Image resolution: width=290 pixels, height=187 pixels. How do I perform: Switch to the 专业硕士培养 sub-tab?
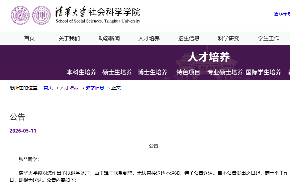[225, 72]
